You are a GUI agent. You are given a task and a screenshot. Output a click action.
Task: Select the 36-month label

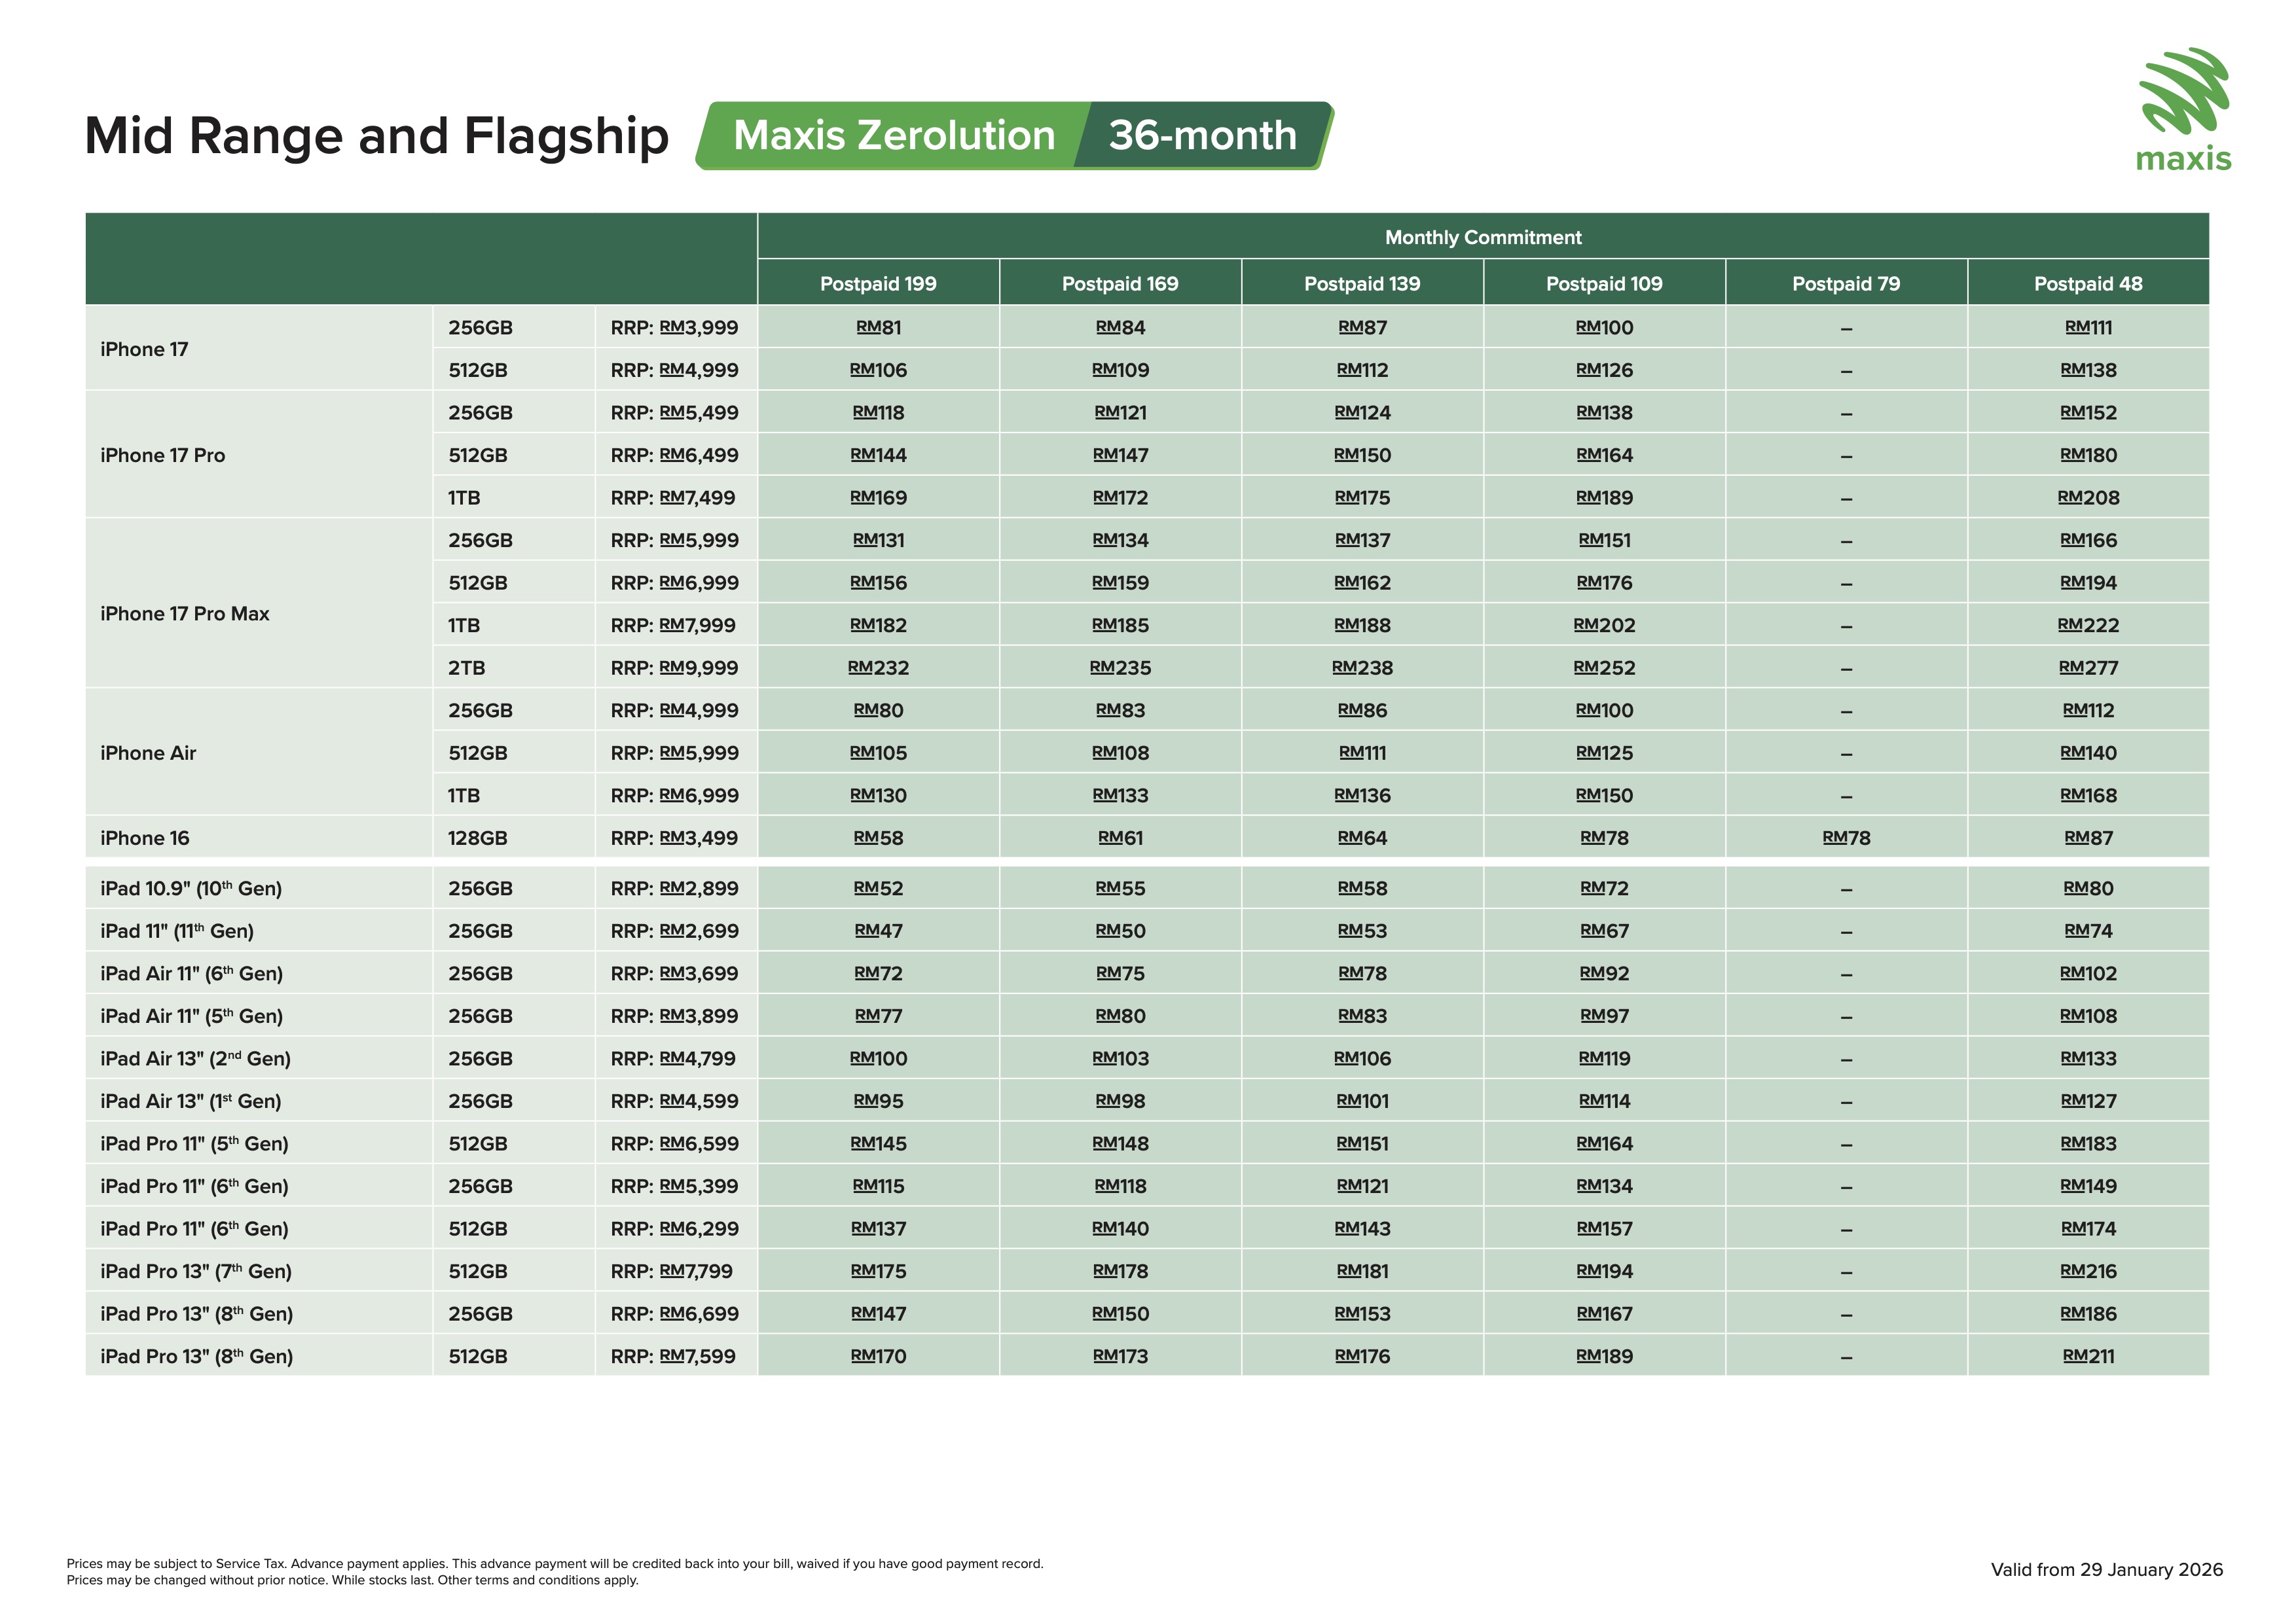1202,136
